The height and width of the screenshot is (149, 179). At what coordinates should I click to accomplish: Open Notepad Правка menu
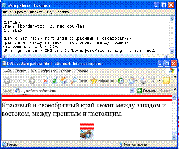point(21,12)
